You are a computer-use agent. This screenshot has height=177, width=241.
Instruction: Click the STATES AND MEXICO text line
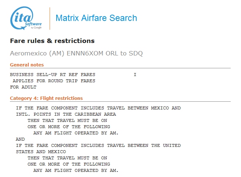pyautogui.click(x=41, y=152)
